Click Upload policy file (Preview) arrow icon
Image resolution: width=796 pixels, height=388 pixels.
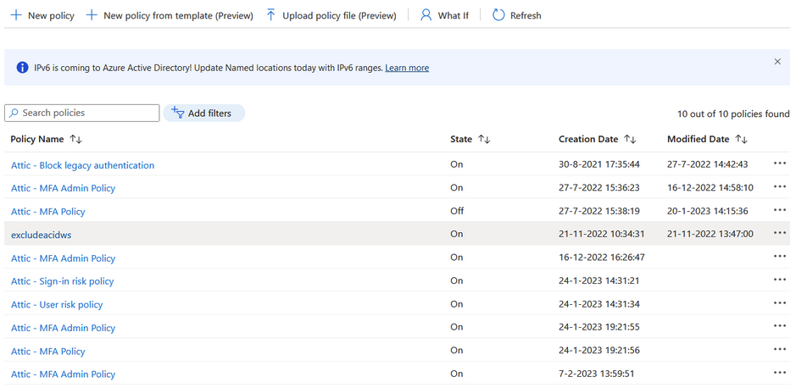point(270,15)
